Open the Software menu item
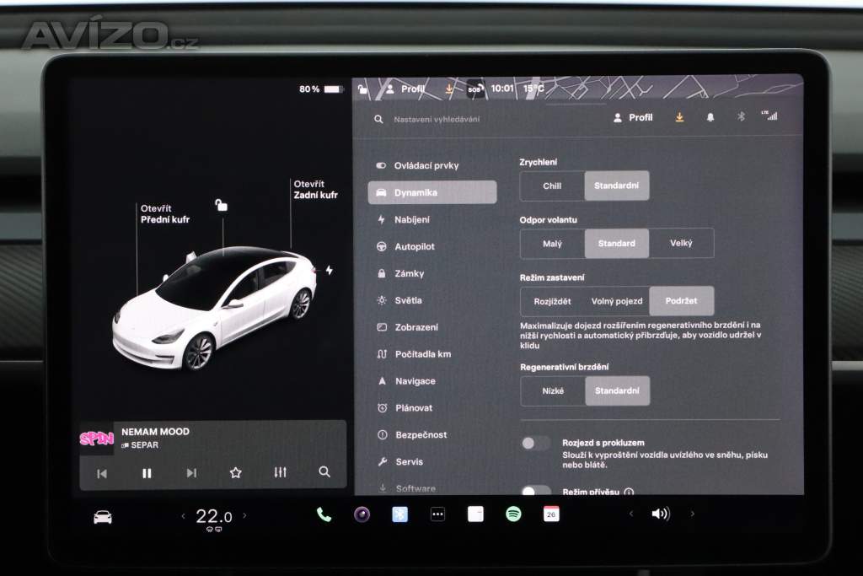 pyautogui.click(x=407, y=488)
